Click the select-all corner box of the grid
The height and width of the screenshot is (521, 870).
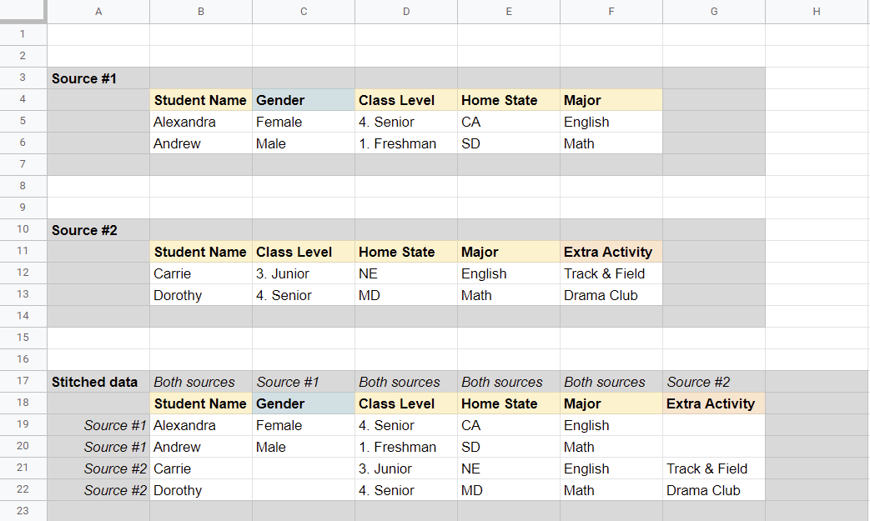tap(23, 12)
